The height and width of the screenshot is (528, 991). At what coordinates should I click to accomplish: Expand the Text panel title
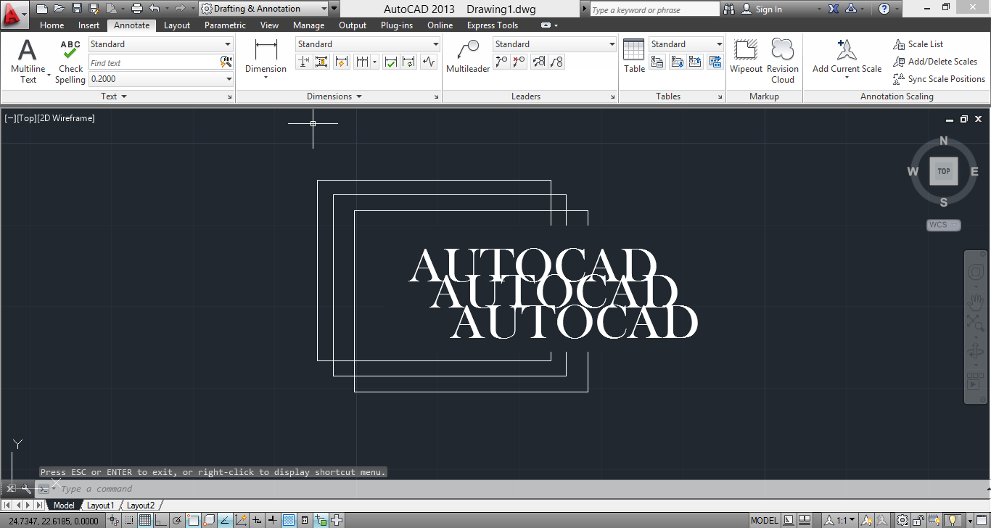point(113,96)
